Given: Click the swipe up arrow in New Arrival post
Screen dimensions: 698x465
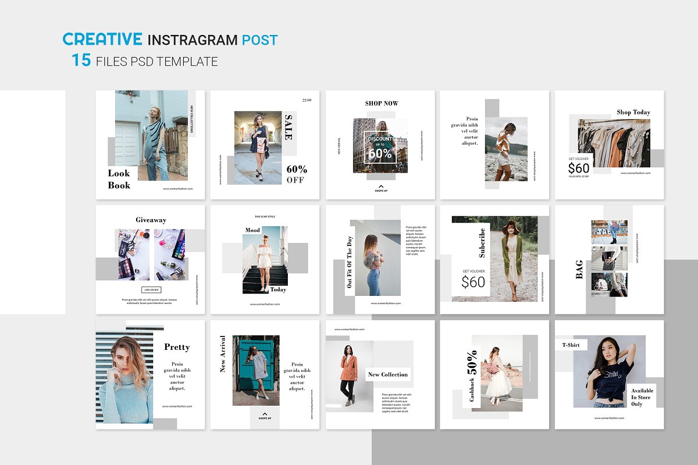Looking at the screenshot, I should pyautogui.click(x=265, y=414).
